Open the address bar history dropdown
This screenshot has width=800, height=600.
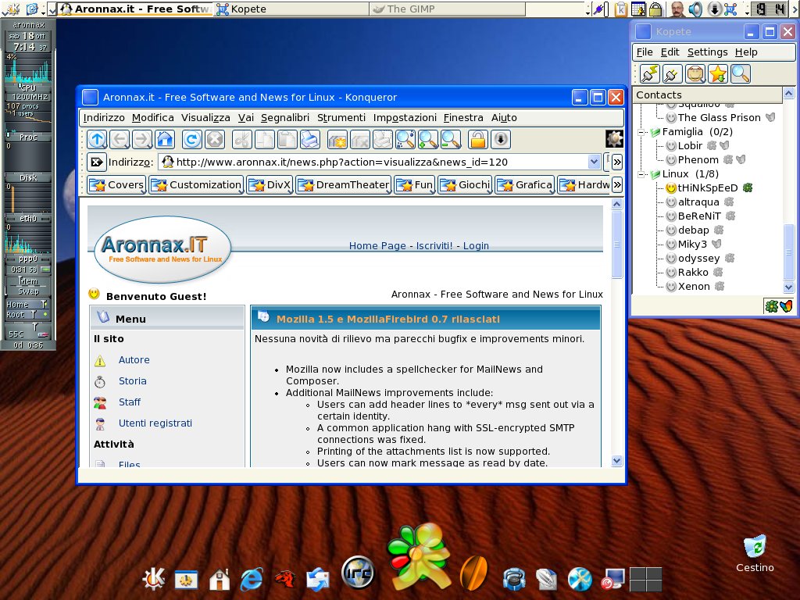point(594,162)
